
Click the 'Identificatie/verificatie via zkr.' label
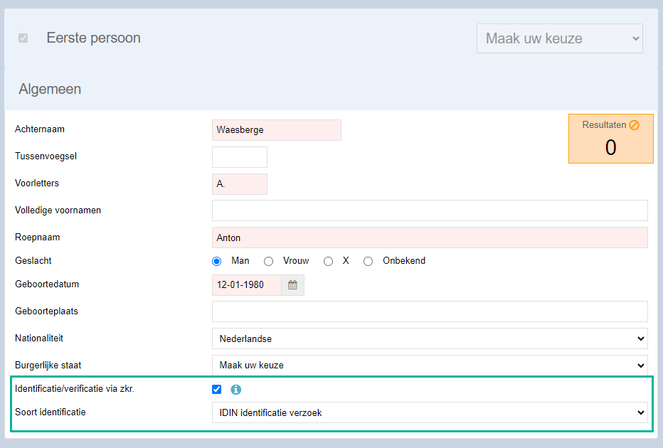[x=75, y=389]
